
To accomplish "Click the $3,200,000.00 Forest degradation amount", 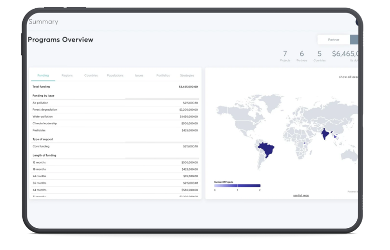I will [x=188, y=110].
